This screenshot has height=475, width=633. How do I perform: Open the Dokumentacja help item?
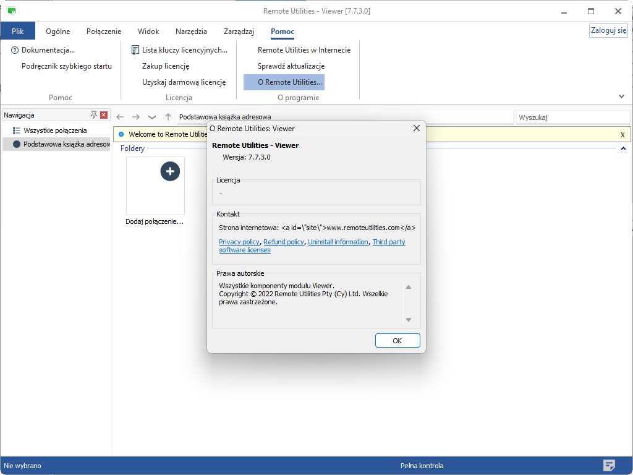[43, 50]
